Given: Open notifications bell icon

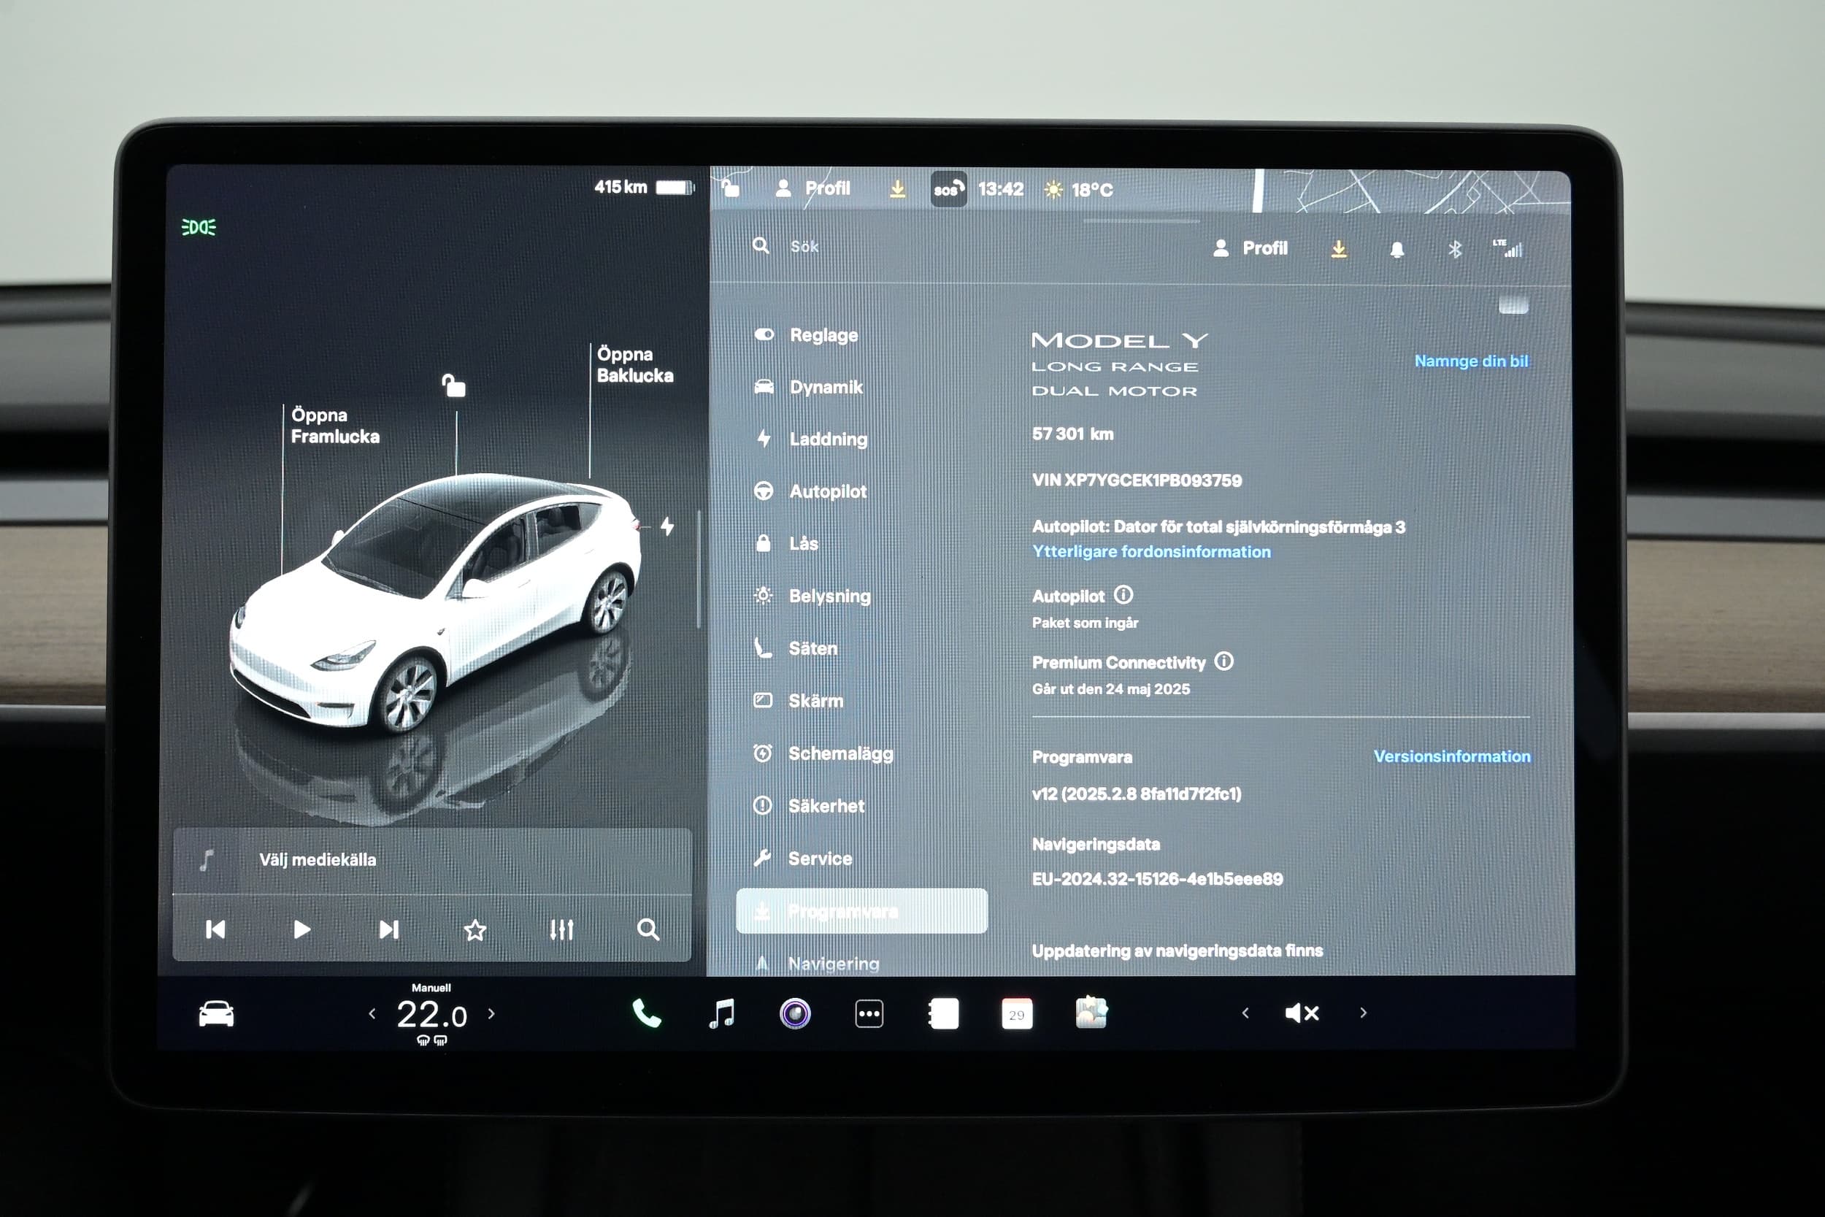Looking at the screenshot, I should [x=1396, y=249].
